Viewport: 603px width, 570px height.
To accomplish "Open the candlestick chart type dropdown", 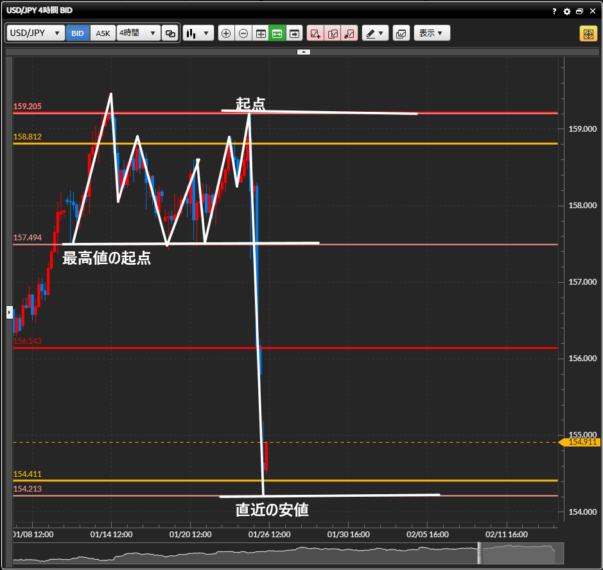I will coord(198,33).
